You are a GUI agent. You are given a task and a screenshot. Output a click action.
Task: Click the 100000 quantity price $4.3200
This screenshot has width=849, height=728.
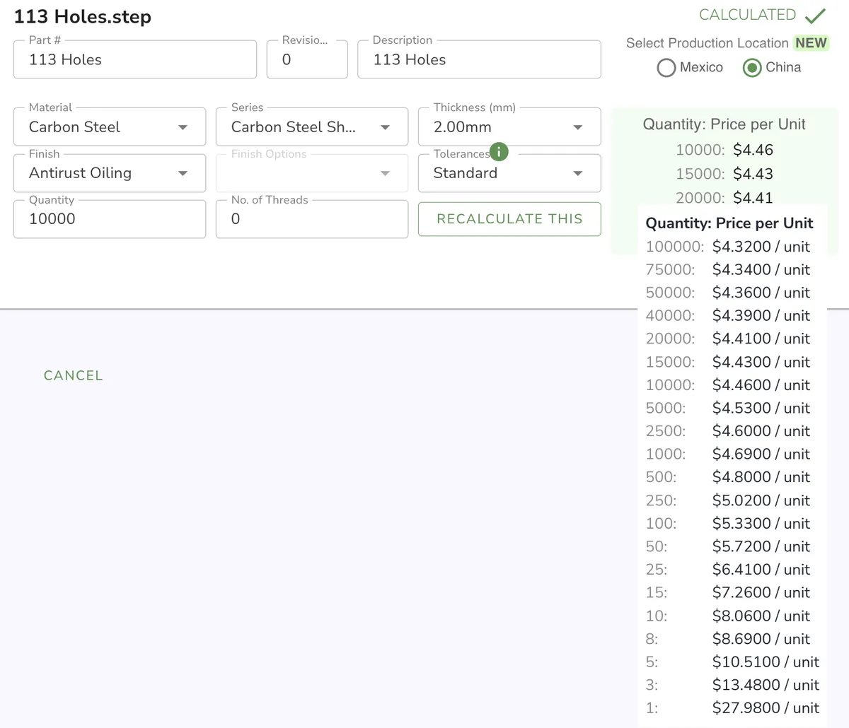761,247
